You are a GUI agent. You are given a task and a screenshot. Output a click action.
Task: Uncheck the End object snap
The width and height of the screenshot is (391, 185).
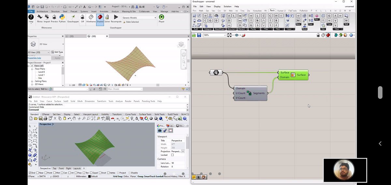[x=30, y=173]
